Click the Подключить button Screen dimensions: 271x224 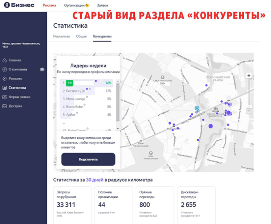click(88, 159)
